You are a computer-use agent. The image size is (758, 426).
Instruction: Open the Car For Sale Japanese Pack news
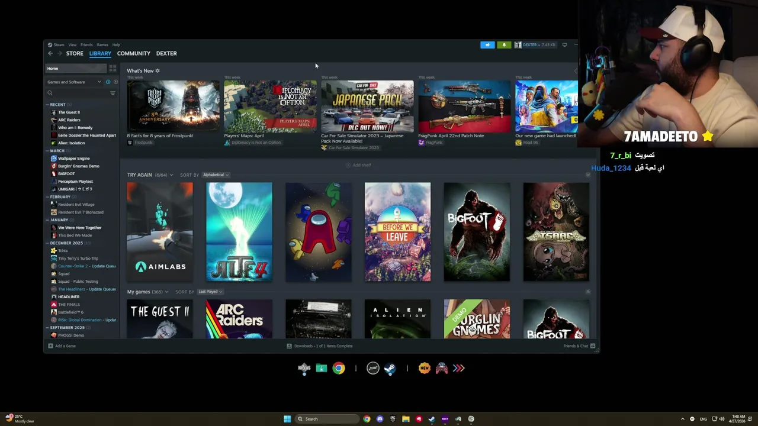pyautogui.click(x=367, y=106)
